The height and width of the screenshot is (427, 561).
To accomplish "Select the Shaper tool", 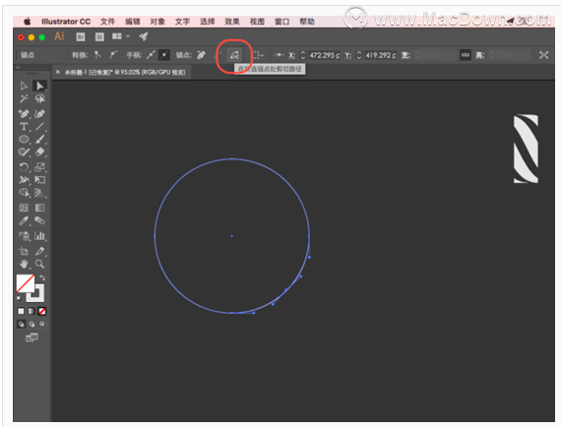I will pyautogui.click(x=24, y=152).
